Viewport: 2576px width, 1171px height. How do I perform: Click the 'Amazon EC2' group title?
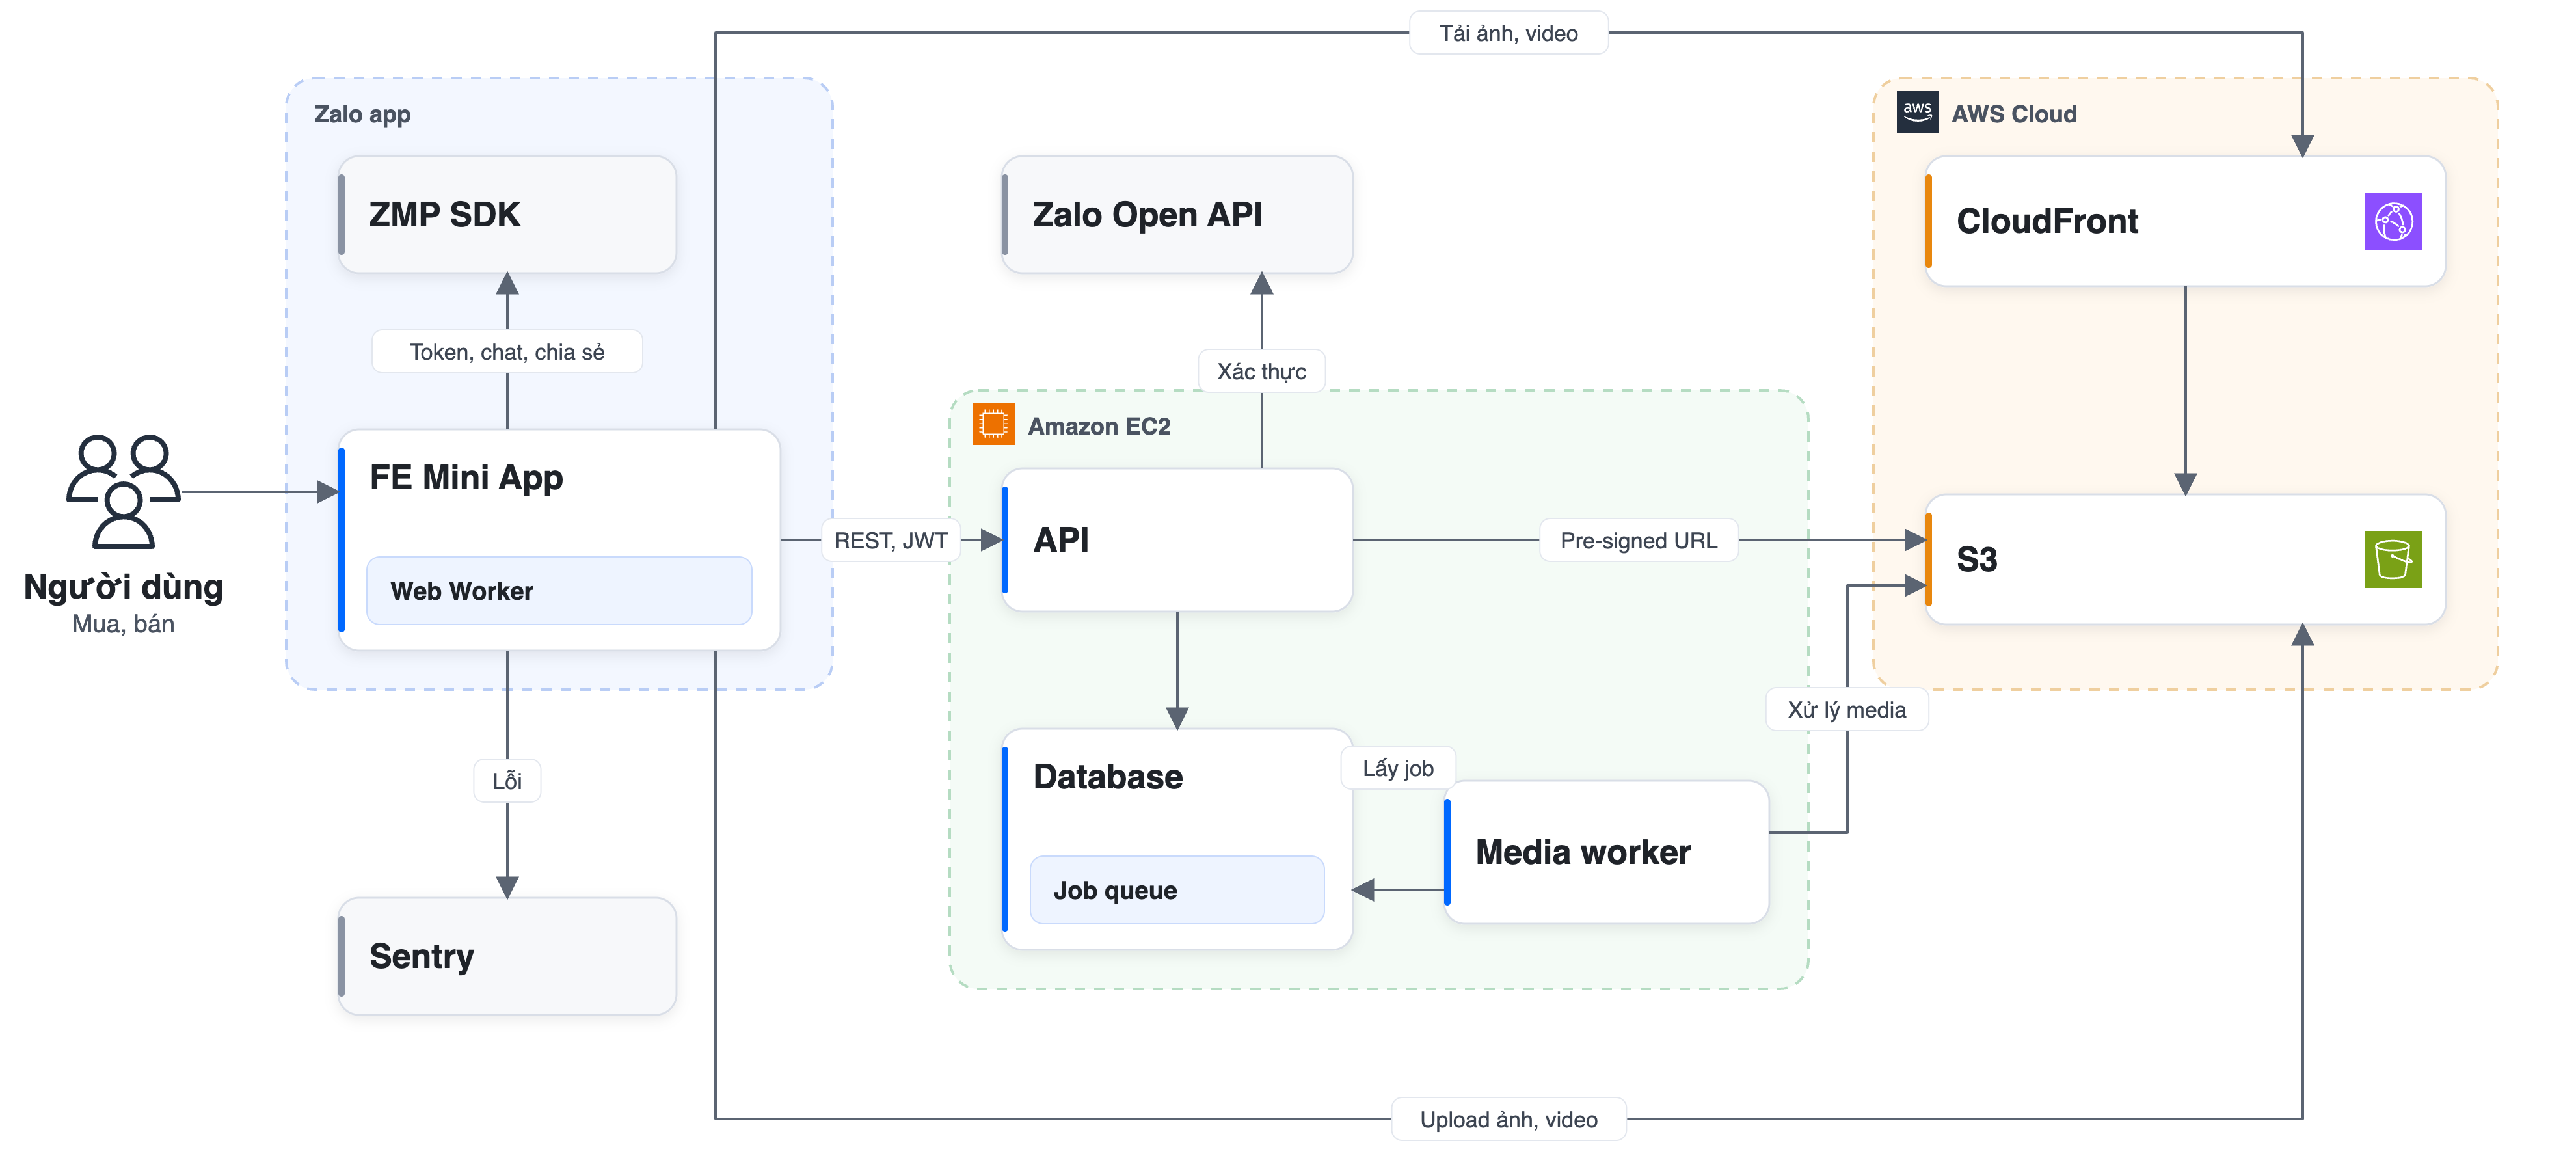point(1099,426)
